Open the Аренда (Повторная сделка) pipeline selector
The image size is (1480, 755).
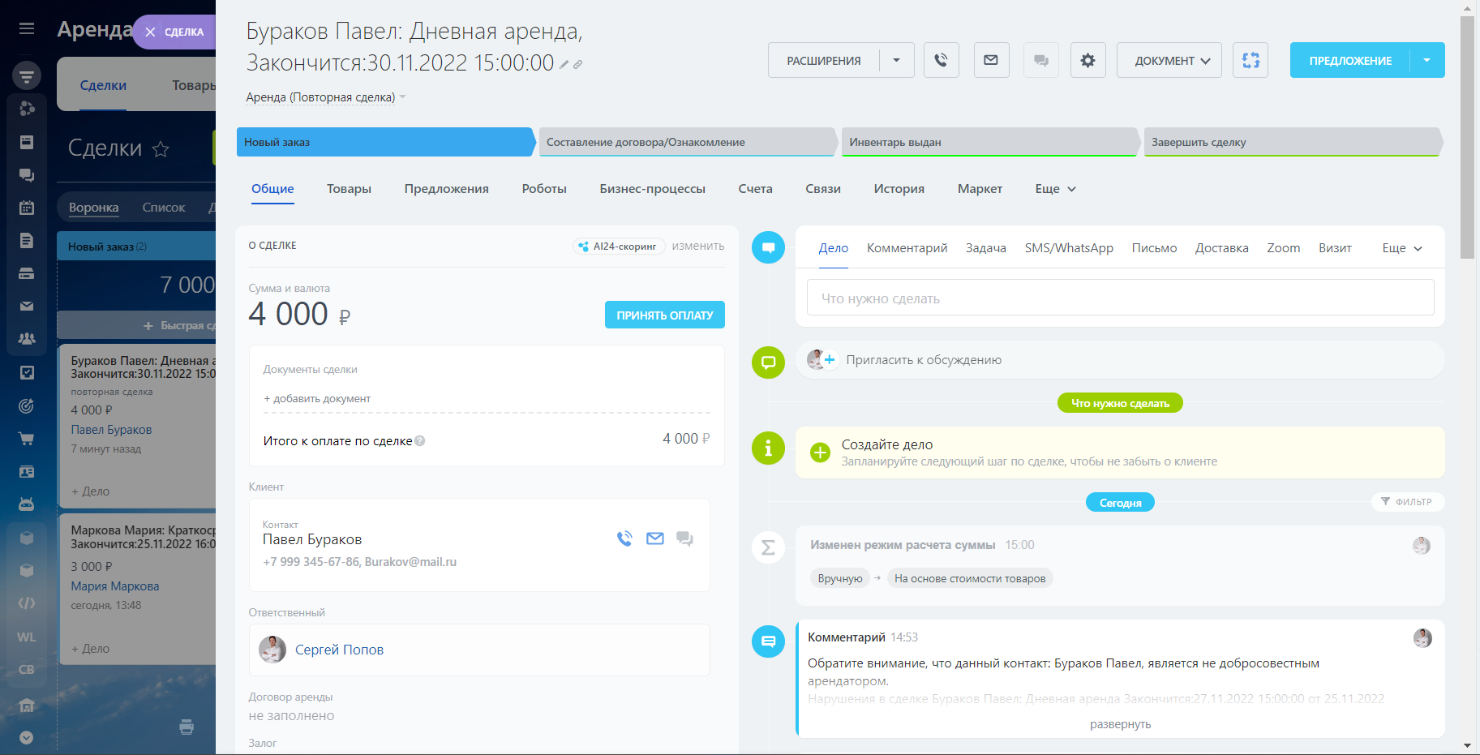(325, 97)
